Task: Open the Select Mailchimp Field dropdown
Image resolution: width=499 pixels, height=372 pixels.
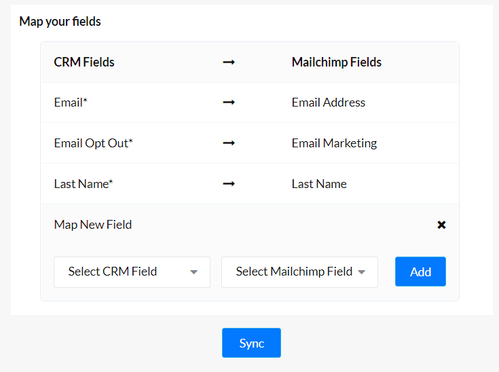Action: pos(300,272)
